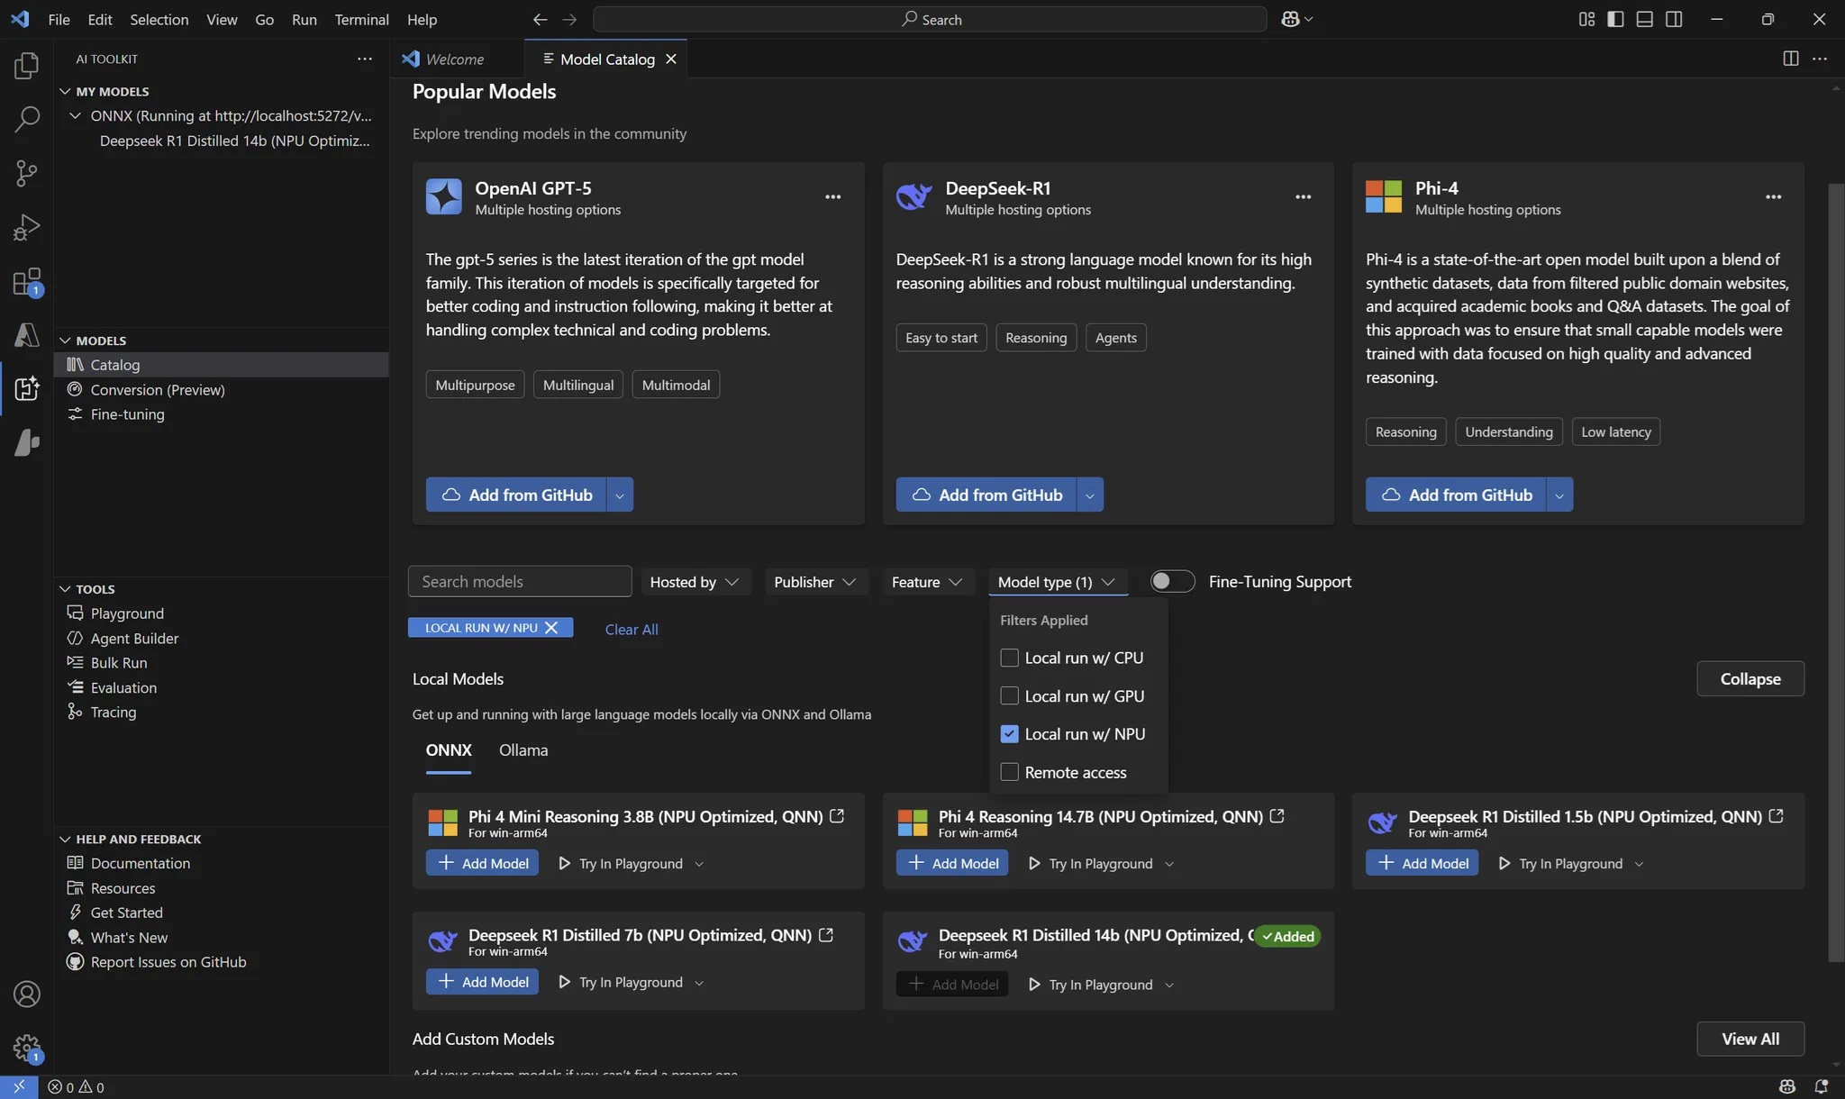This screenshot has height=1099, width=1845.
Task: Open the File menu
Action: (x=59, y=19)
